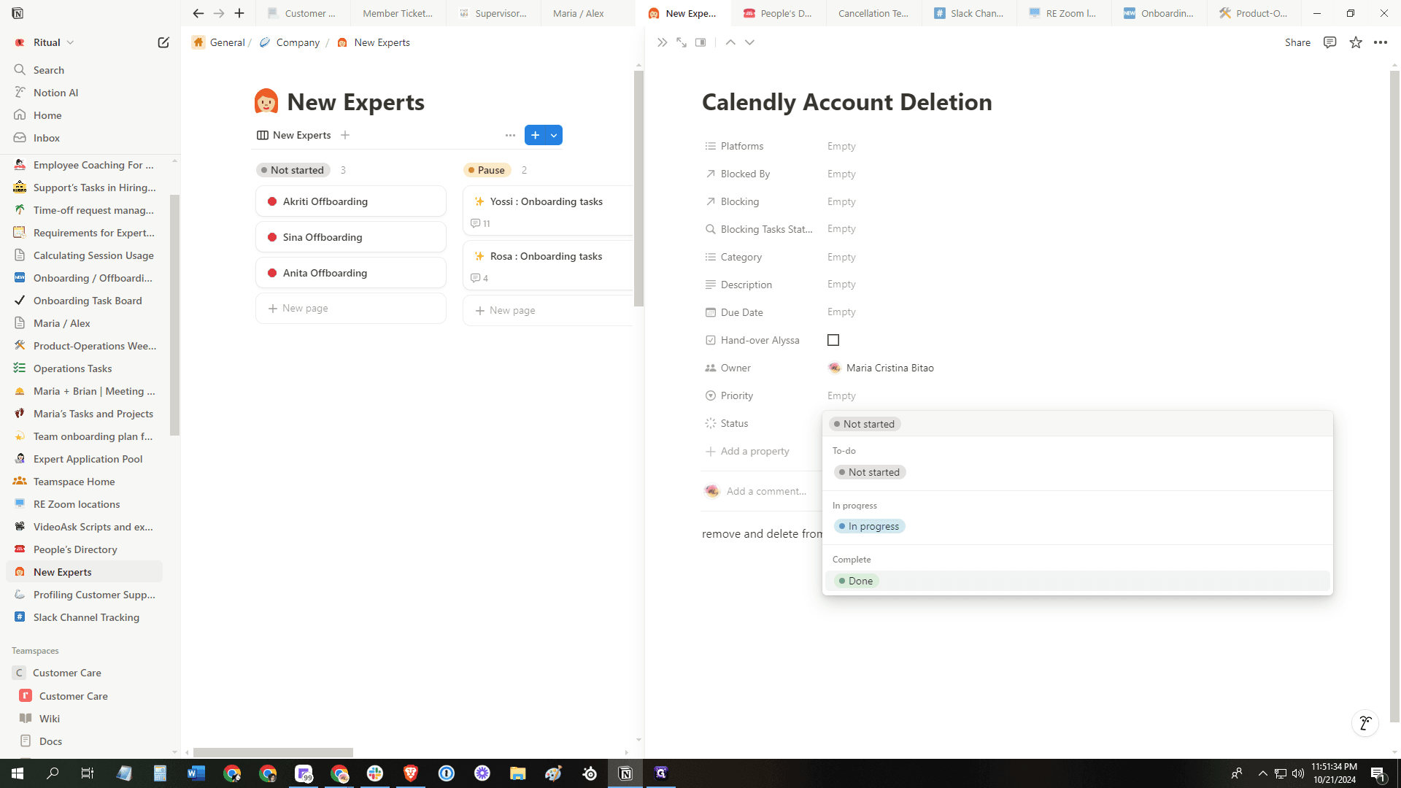
Task: Add a new view to New Experts
Action: (345, 135)
